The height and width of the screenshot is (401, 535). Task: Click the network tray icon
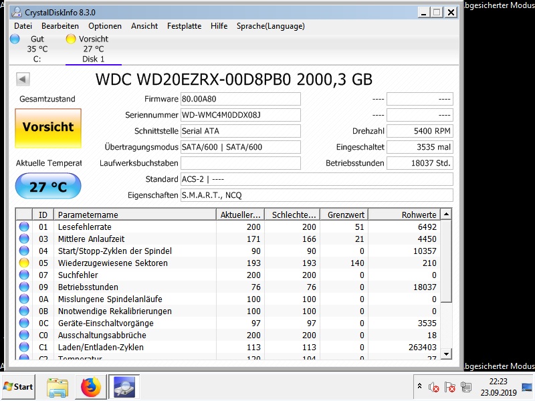pyautogui.click(x=465, y=387)
